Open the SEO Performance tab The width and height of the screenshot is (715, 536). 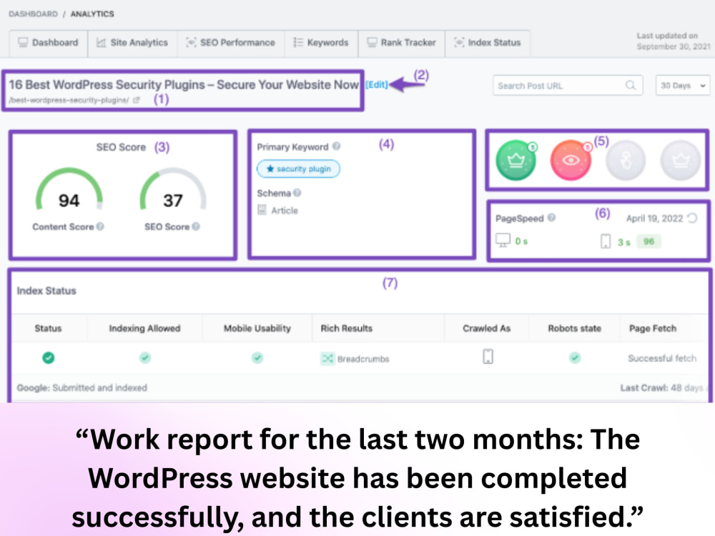(231, 43)
